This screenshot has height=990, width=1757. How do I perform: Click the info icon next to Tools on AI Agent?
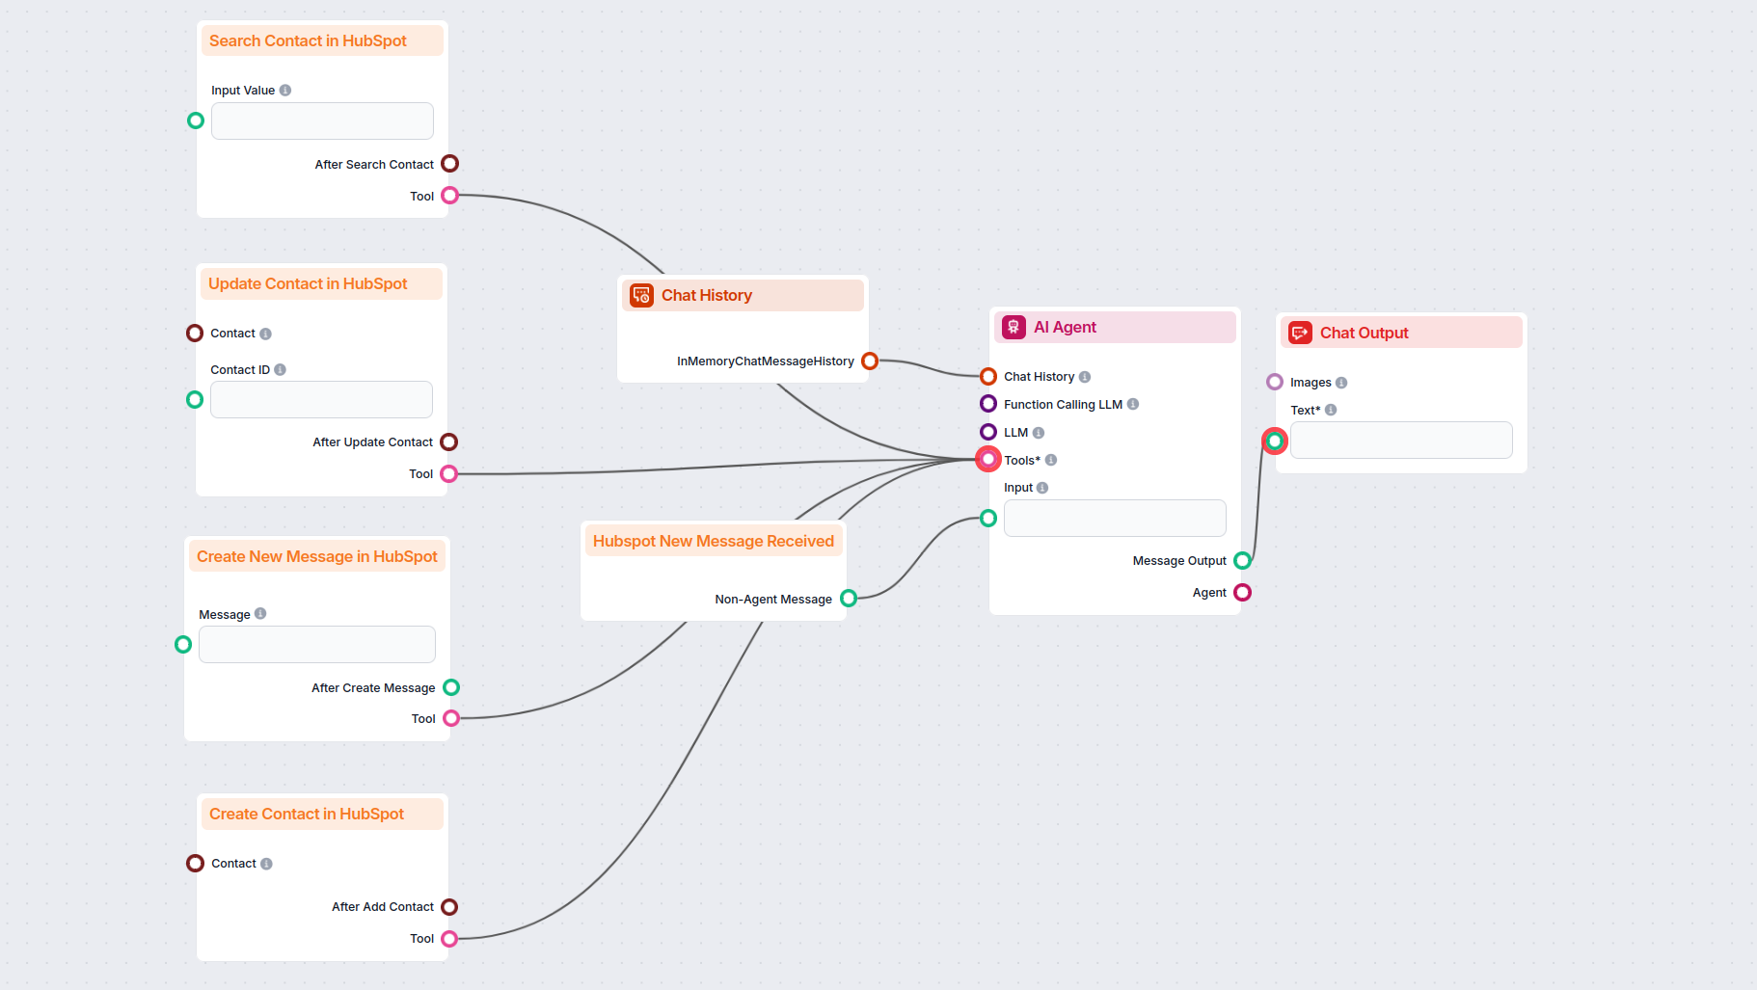tap(1050, 460)
